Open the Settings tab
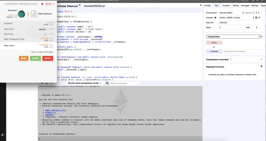This screenshot has width=266, height=141. point(255,5)
